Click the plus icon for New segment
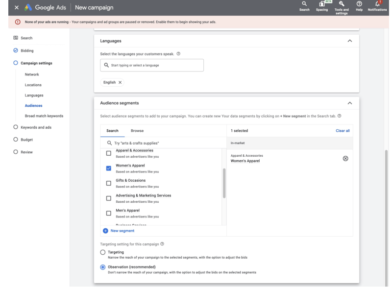392x289 pixels. 105,231
